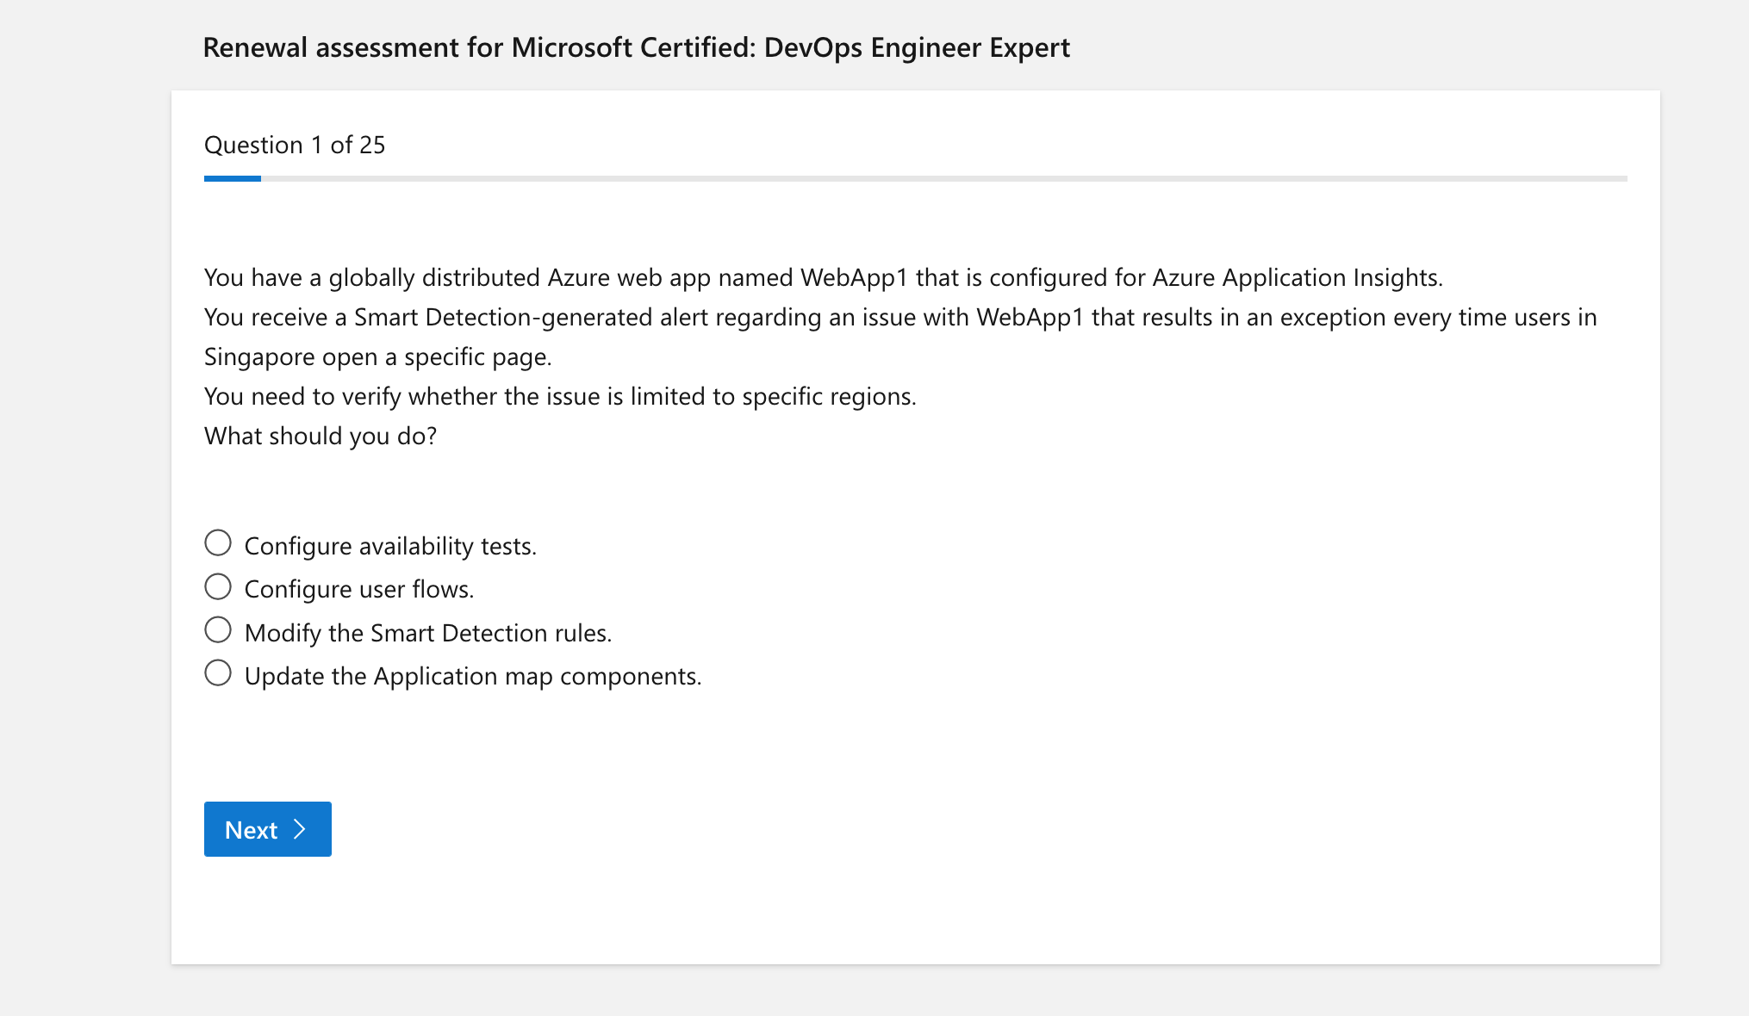Click 'Update the Application map components.' text

(x=473, y=676)
